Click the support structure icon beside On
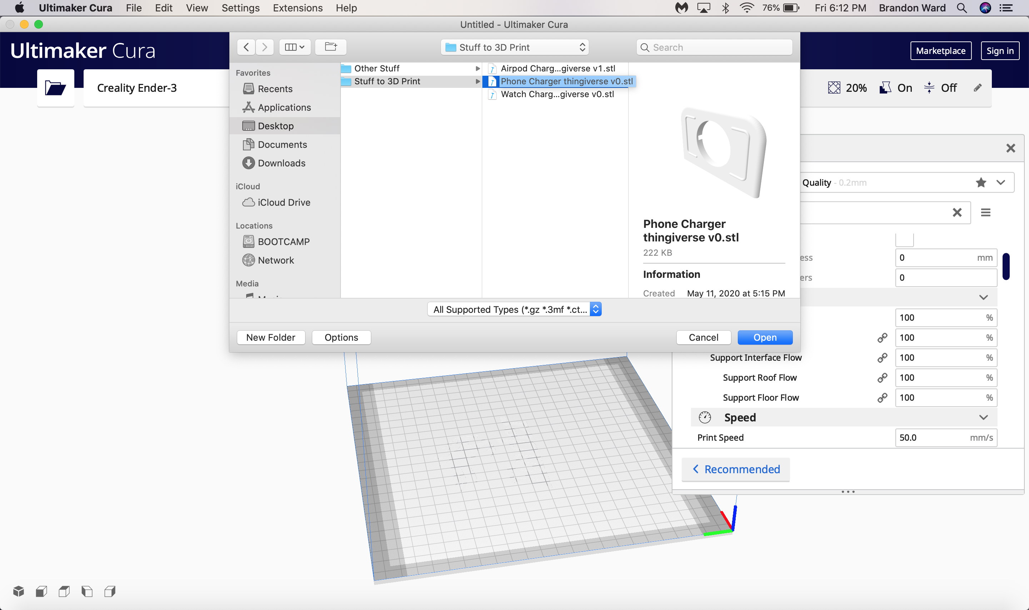This screenshot has width=1029, height=610. (885, 87)
